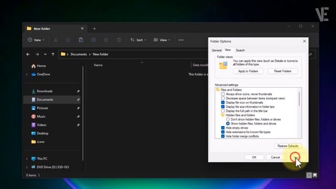
Task: Switch to the Search tab
Action: coord(240,50)
